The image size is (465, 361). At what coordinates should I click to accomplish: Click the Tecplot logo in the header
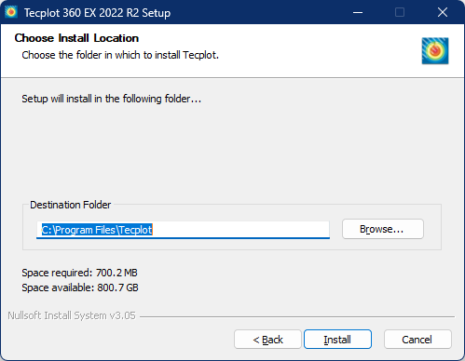pyautogui.click(x=435, y=51)
